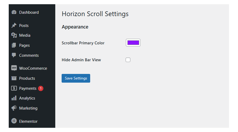The width and height of the screenshot is (238, 132).
Task: Open the Scrollbar Primary Color picker
Action: pos(133,43)
